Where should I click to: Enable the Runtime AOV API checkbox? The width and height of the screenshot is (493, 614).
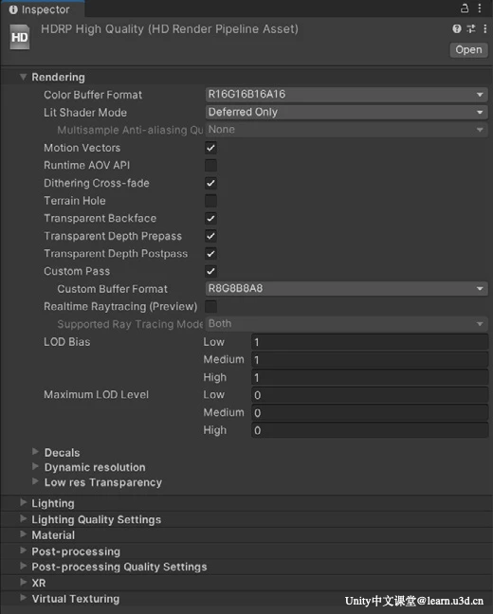pyautogui.click(x=210, y=166)
